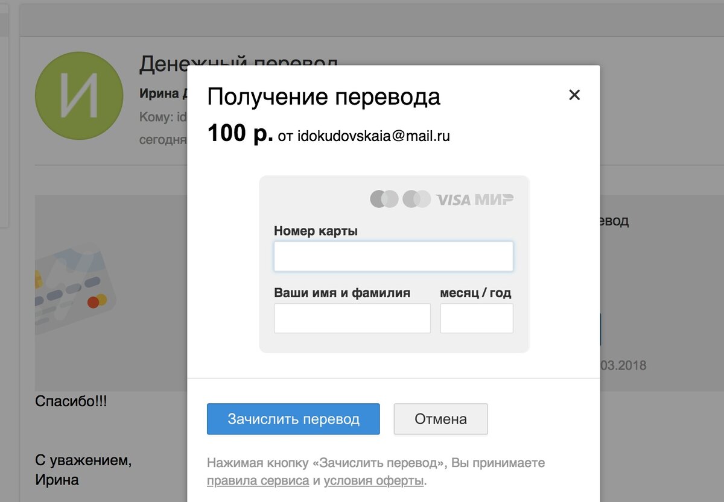The width and height of the screenshot is (724, 502).
Task: Open the условия оферты link
Action: pos(372,482)
